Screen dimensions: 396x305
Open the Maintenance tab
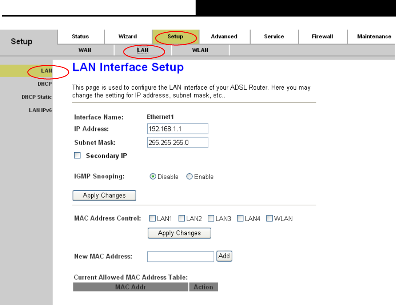coord(374,37)
